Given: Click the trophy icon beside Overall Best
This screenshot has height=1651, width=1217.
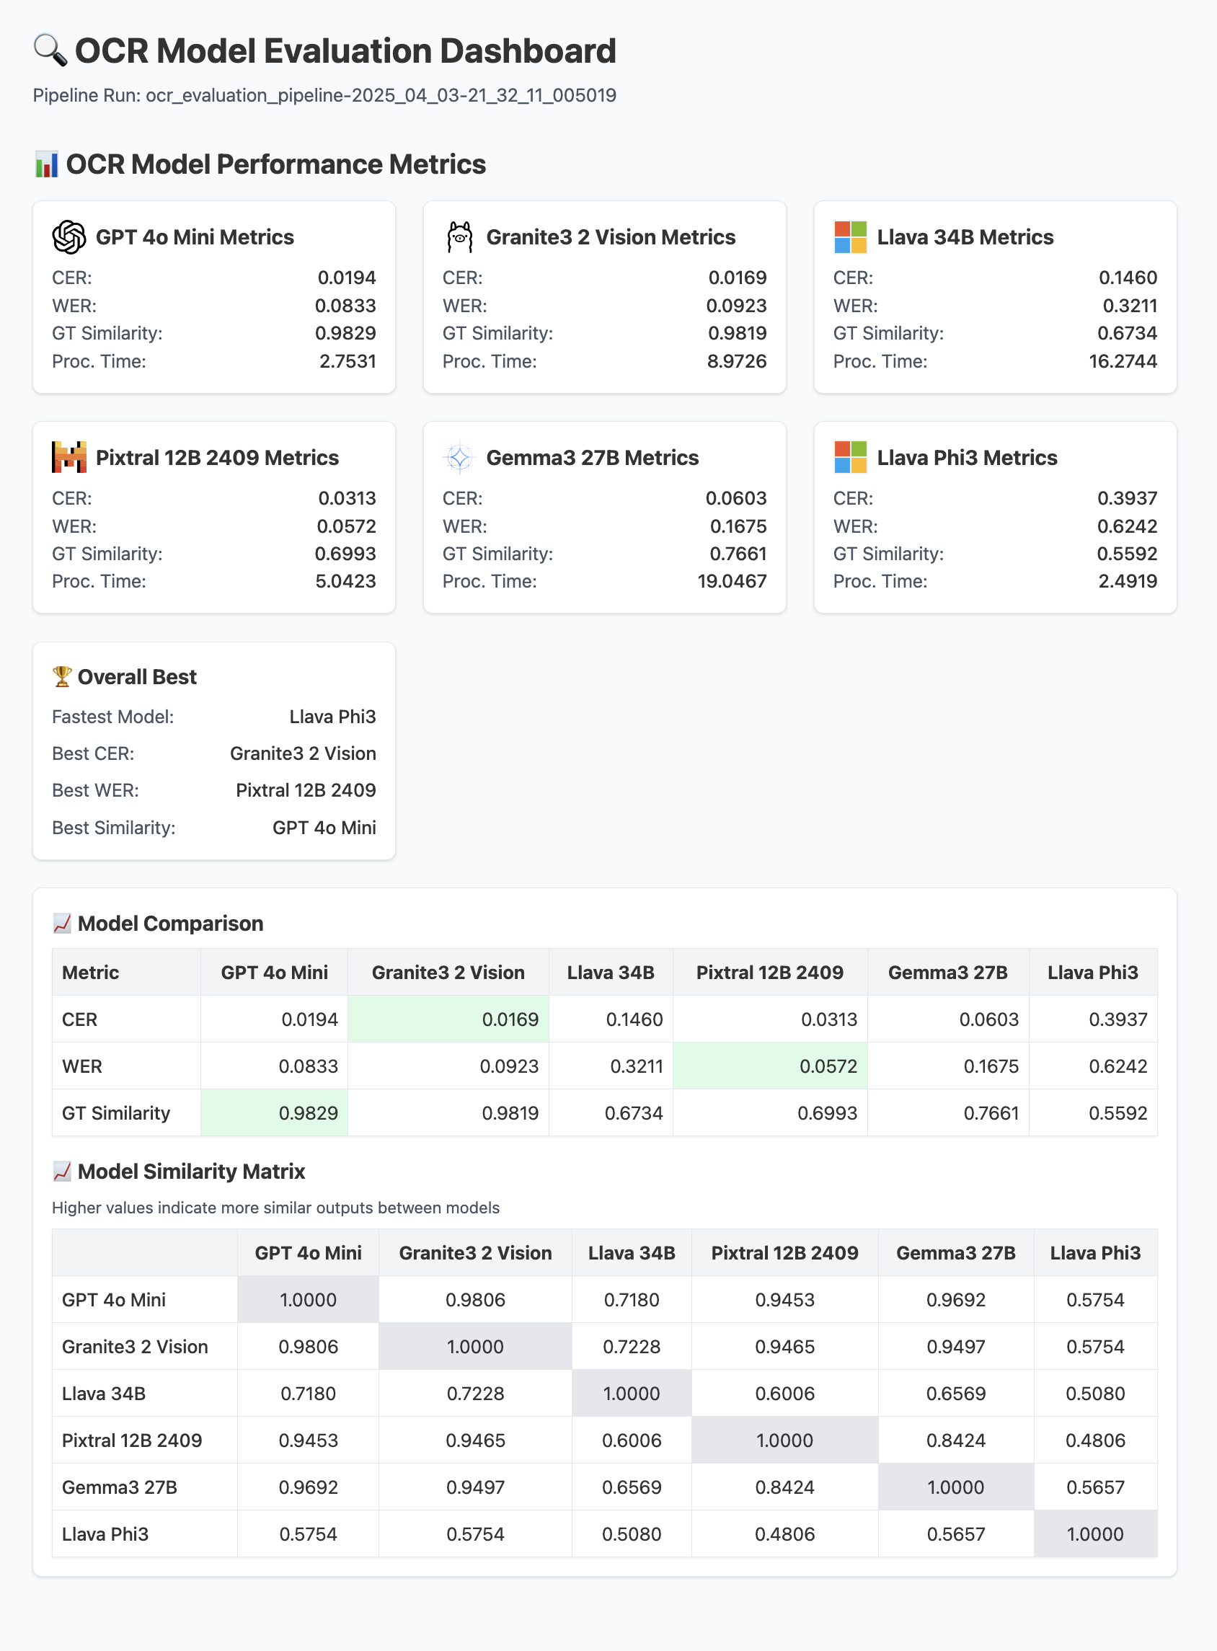Looking at the screenshot, I should point(62,676).
